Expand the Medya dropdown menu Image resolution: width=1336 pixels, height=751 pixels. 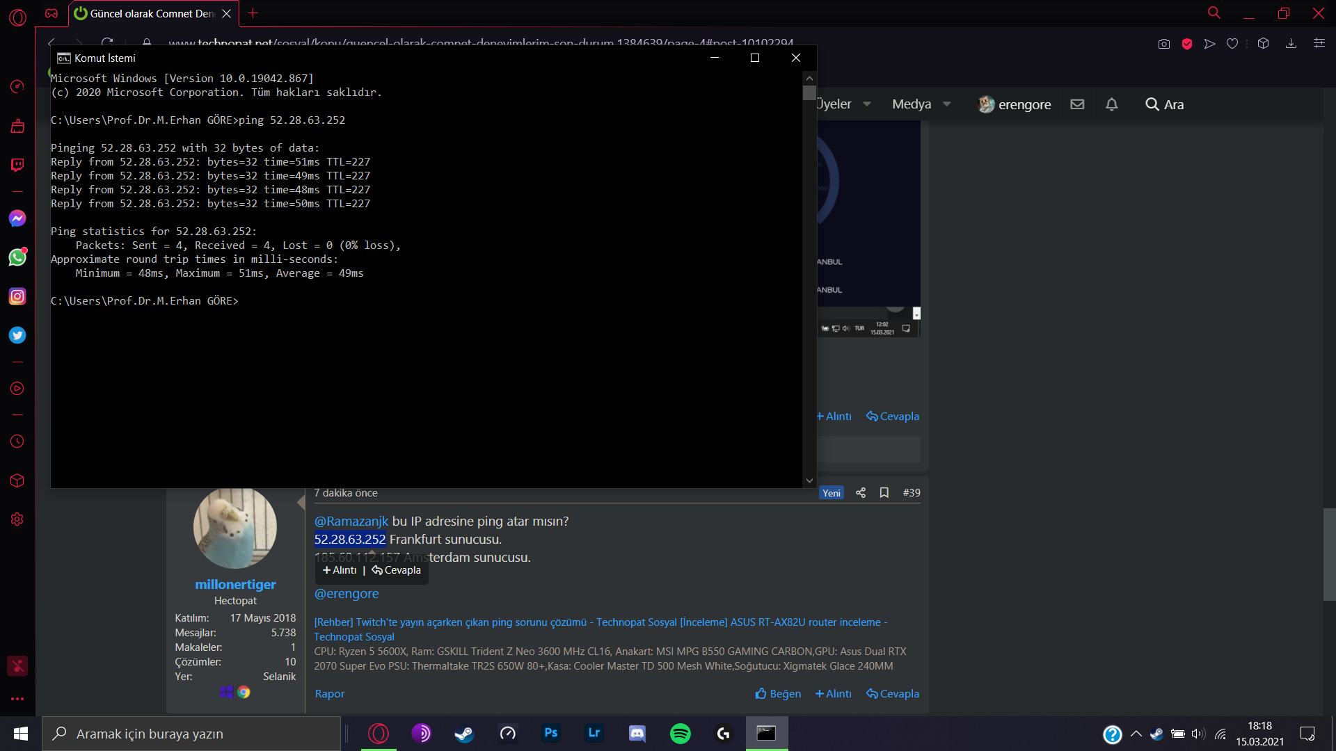(946, 104)
